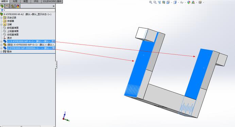The height and width of the screenshot is (127, 235).
Task: Open View Settings dropdown arrow
Action: point(203,2)
